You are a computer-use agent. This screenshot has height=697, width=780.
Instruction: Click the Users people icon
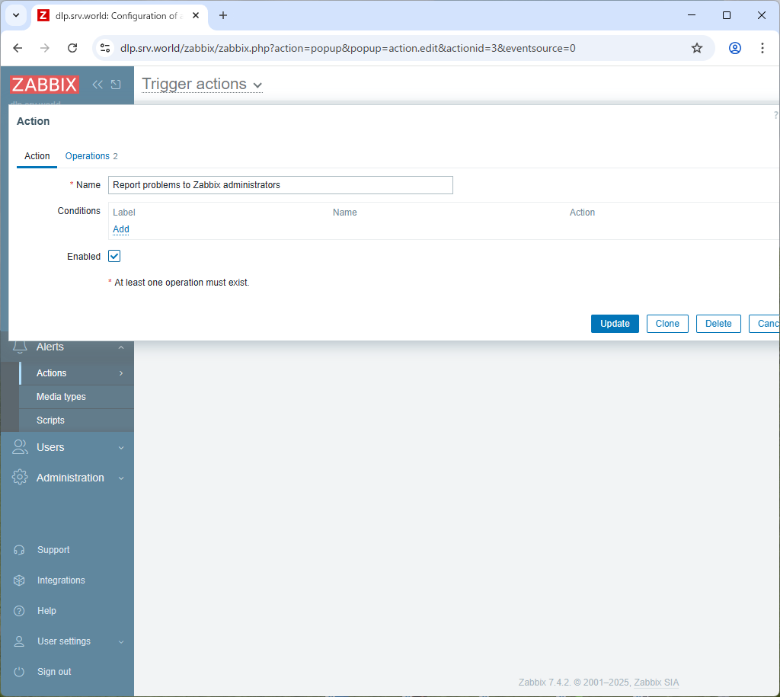[x=21, y=447]
